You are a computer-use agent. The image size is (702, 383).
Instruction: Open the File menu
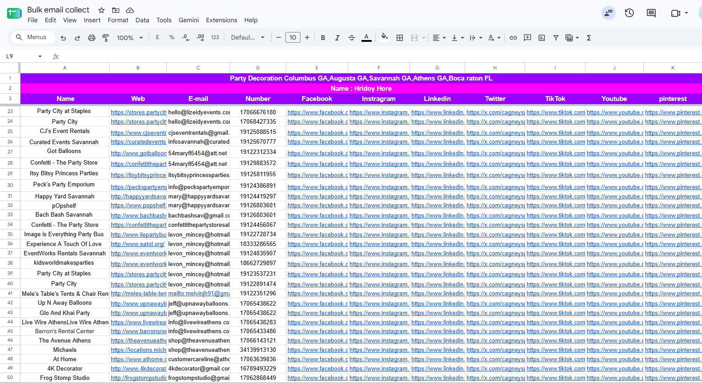(x=32, y=20)
